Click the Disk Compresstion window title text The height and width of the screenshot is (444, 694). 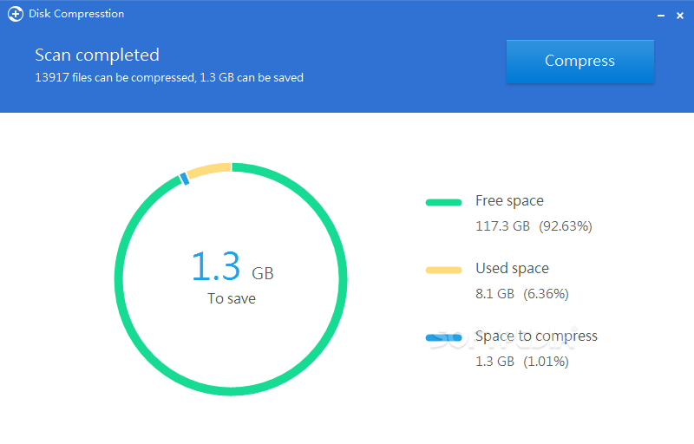coord(76,14)
